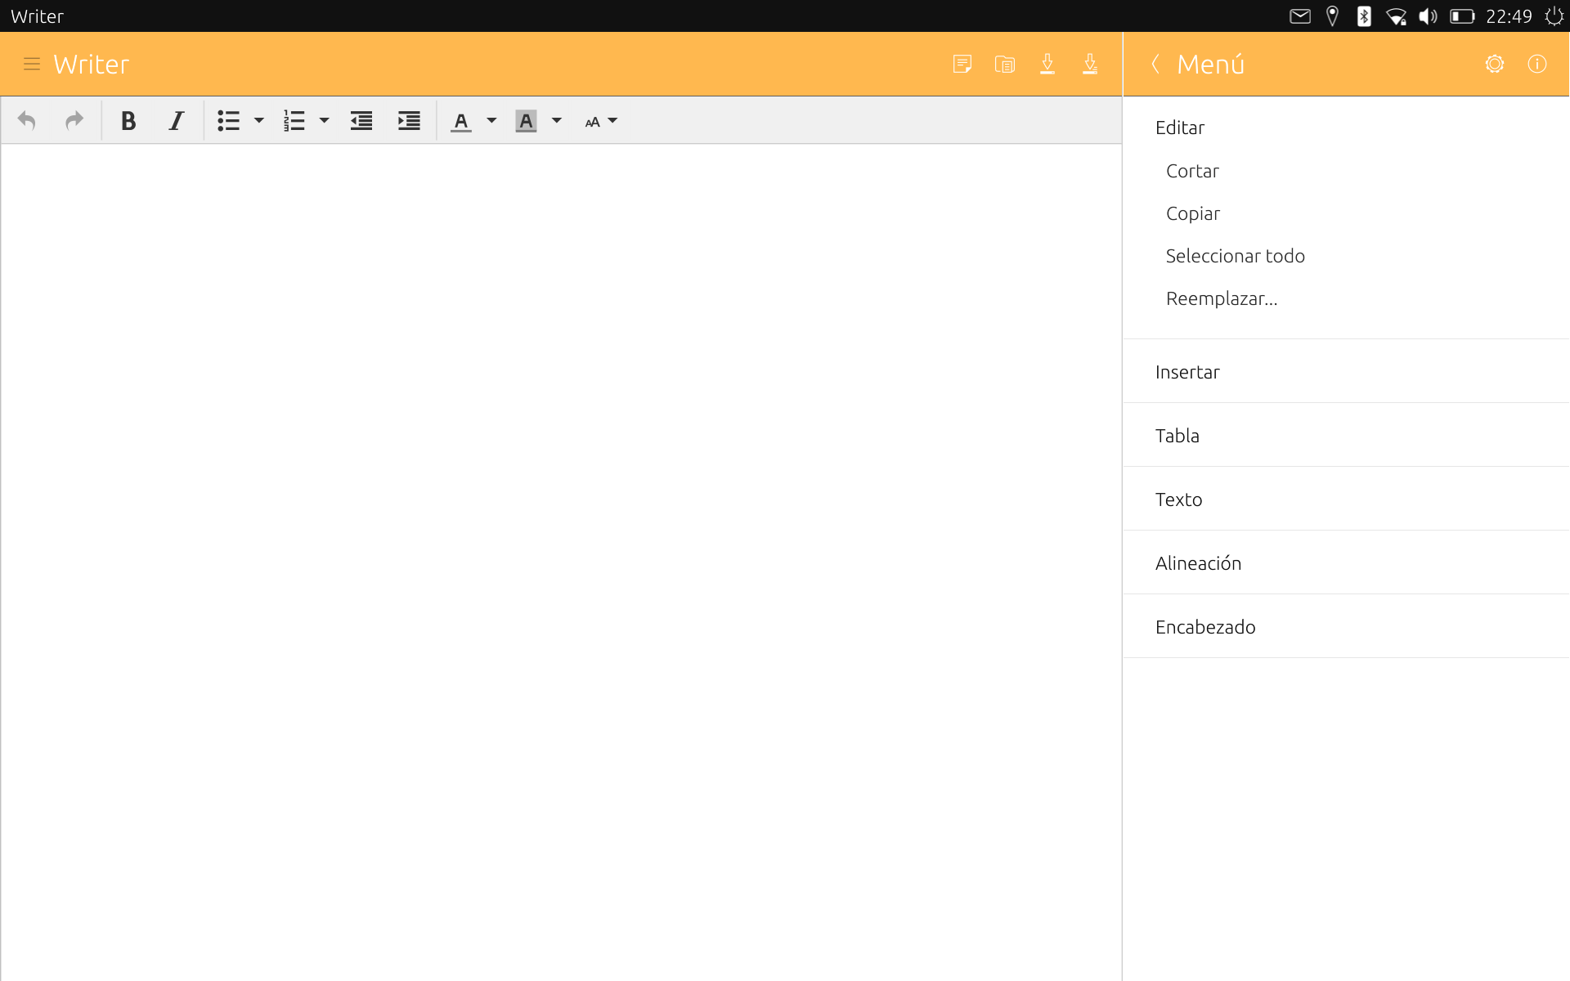The width and height of the screenshot is (1570, 981).
Task: Click the decrease indent icon
Action: (x=361, y=121)
